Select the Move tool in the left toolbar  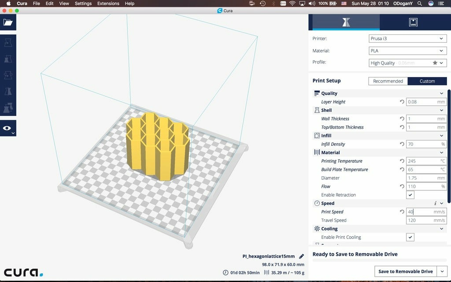point(8,43)
